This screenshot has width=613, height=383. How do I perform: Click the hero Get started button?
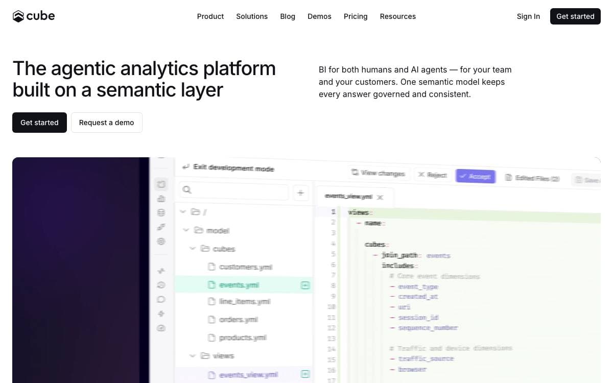pos(39,123)
